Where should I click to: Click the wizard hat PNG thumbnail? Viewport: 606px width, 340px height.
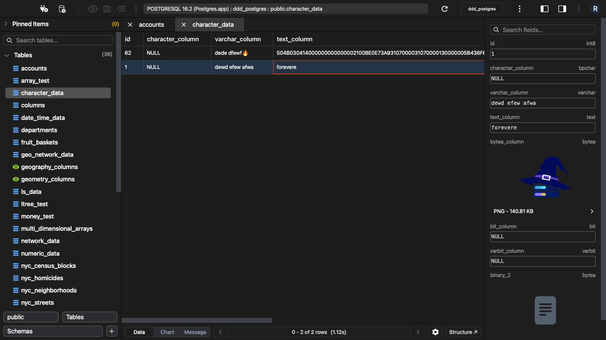[545, 177]
